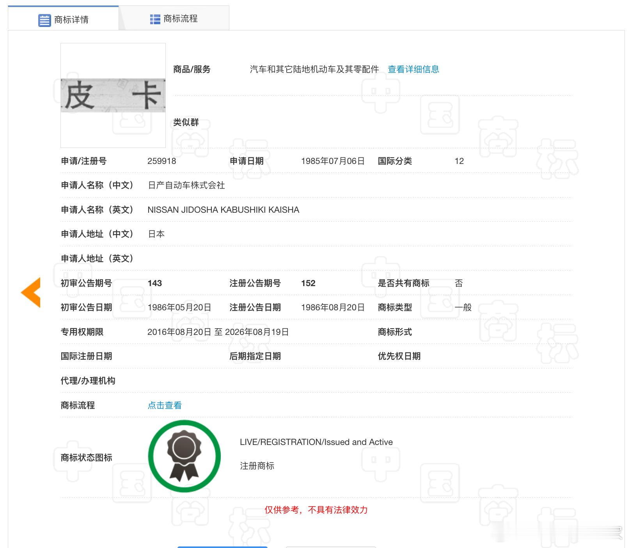Click applicant name 日产自动车株式会社
628x548 pixels.
tap(186, 185)
